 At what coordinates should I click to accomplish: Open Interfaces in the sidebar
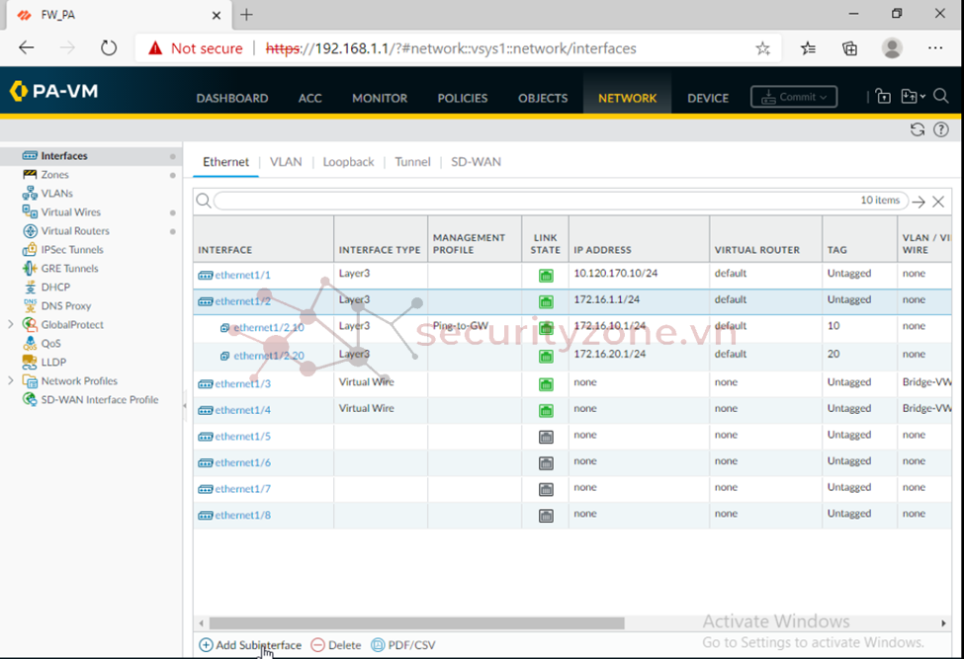point(64,155)
